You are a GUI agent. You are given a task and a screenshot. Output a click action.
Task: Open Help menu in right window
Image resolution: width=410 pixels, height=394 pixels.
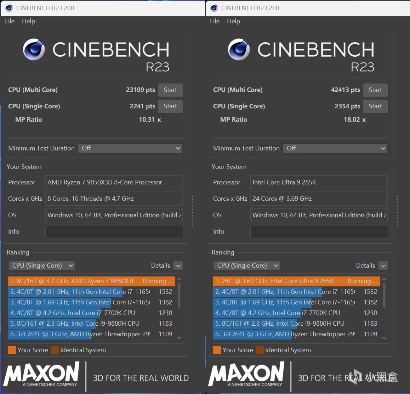233,21
